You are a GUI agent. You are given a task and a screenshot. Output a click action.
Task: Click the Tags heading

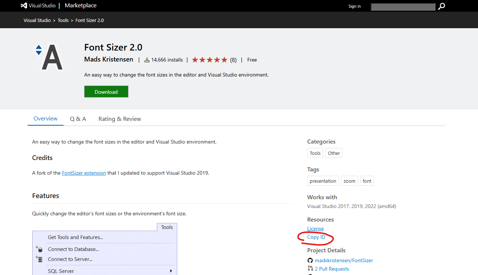tap(313, 170)
